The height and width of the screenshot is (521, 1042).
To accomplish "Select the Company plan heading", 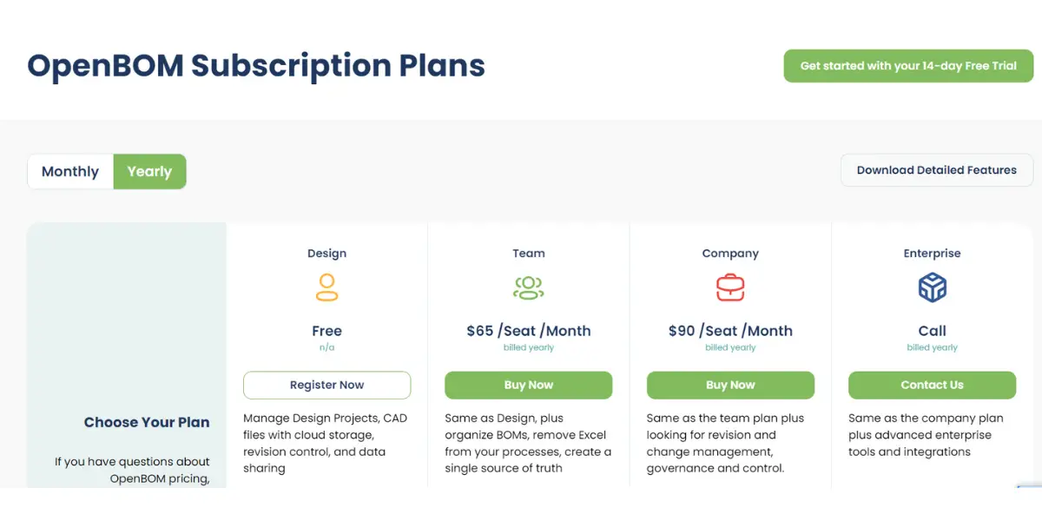I will (x=730, y=254).
